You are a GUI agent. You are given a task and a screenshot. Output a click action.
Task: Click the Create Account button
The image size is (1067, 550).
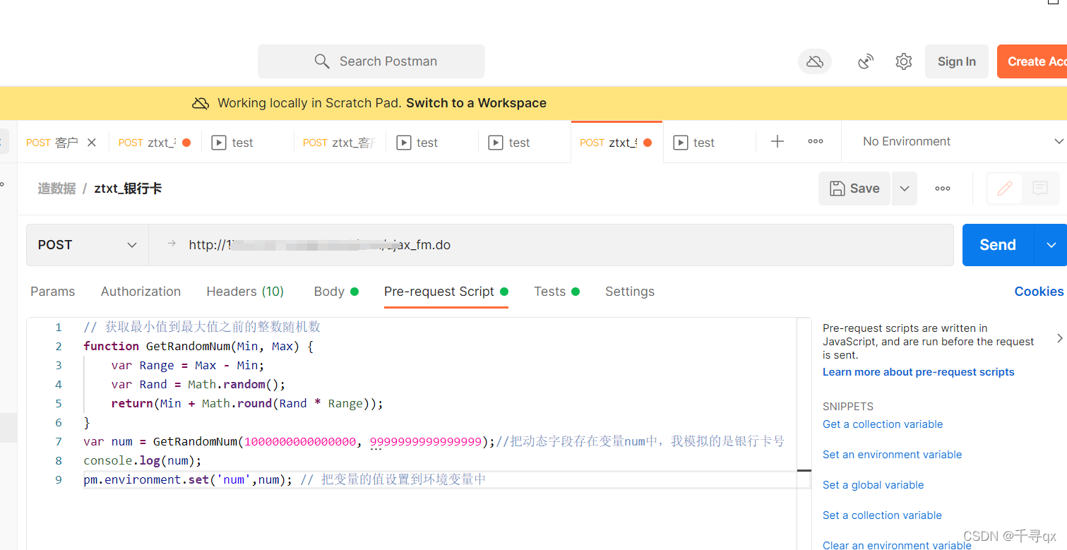tap(1032, 61)
